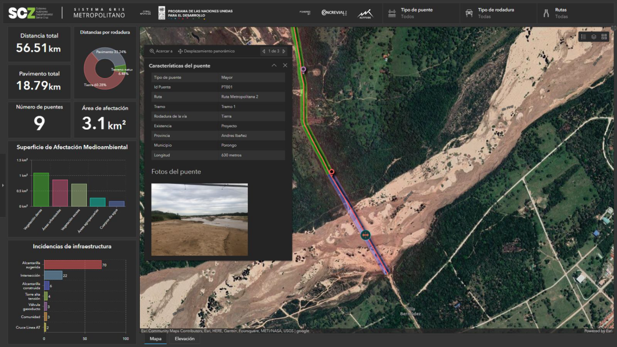
Task: Click the road fork icon beside Rutas
Action: pyautogui.click(x=546, y=13)
